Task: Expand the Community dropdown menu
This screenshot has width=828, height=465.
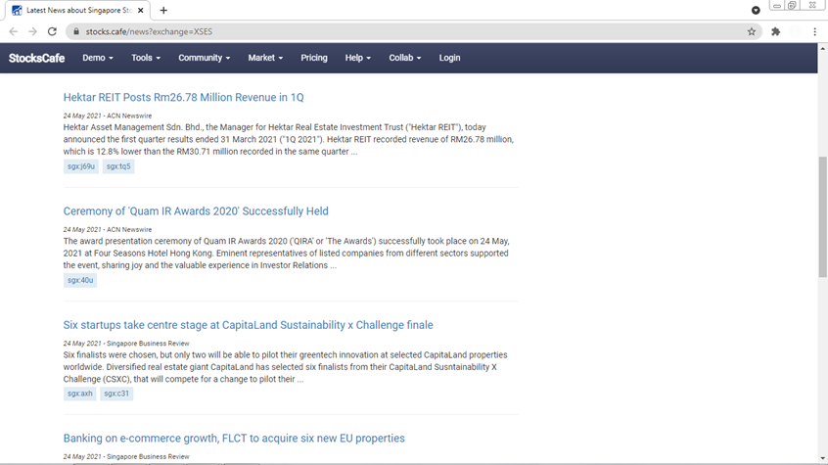Action: 204,58
